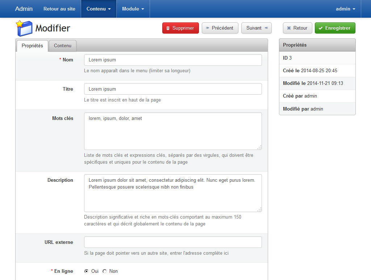
Task: Click the Modifier page star-box icon
Action: [x=24, y=28]
